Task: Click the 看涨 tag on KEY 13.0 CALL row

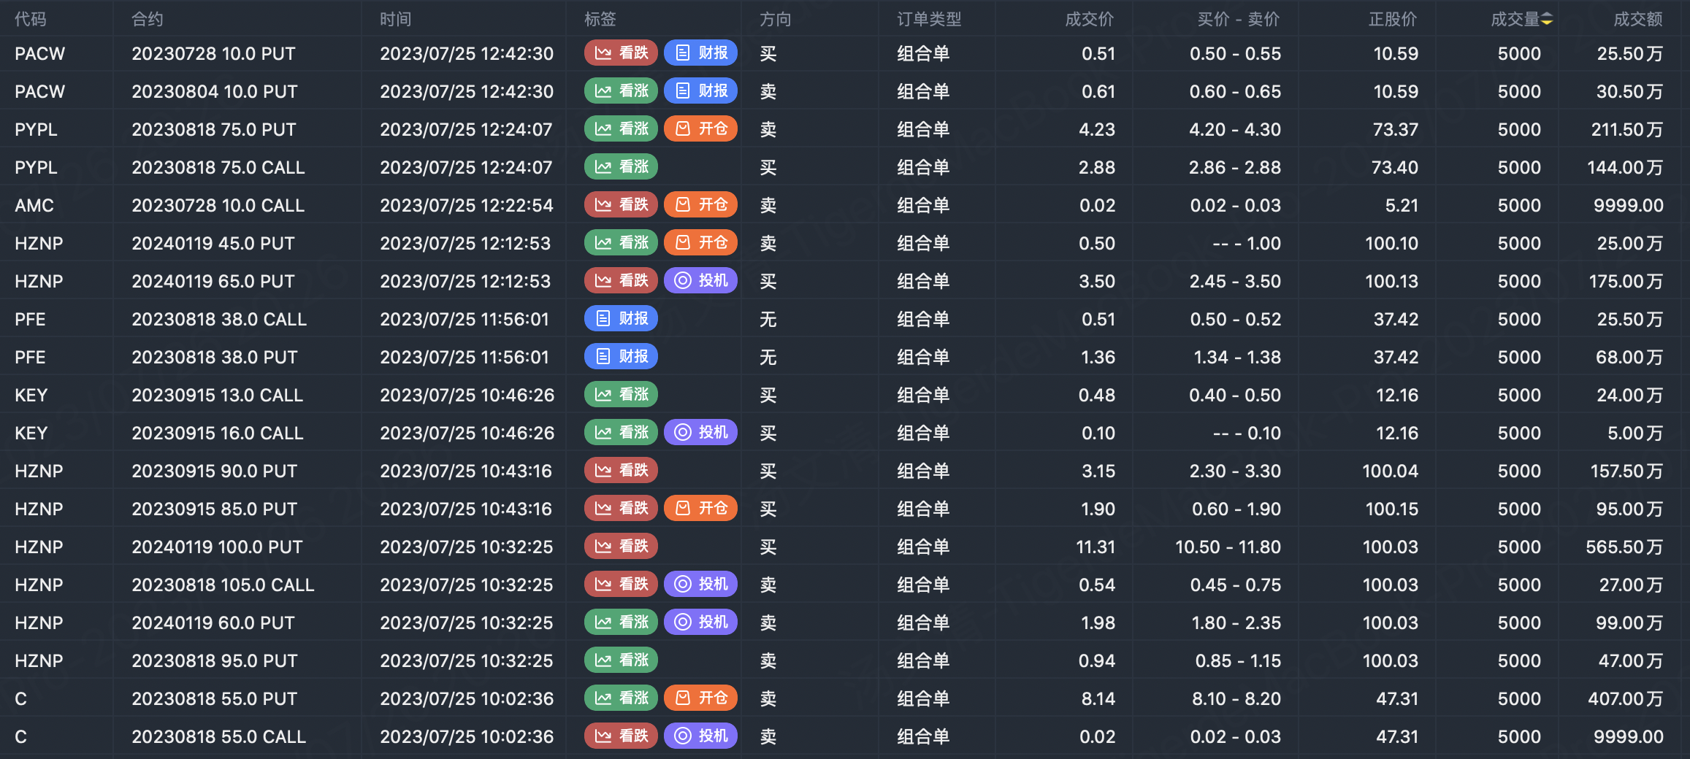Action: coord(622,395)
